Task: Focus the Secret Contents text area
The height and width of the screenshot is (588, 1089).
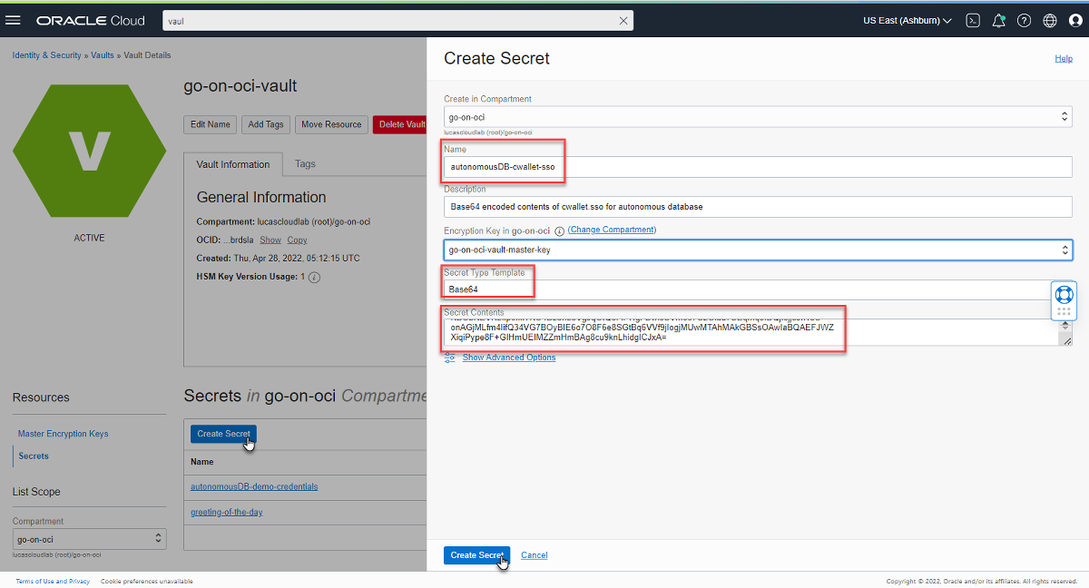Action: pos(751,332)
